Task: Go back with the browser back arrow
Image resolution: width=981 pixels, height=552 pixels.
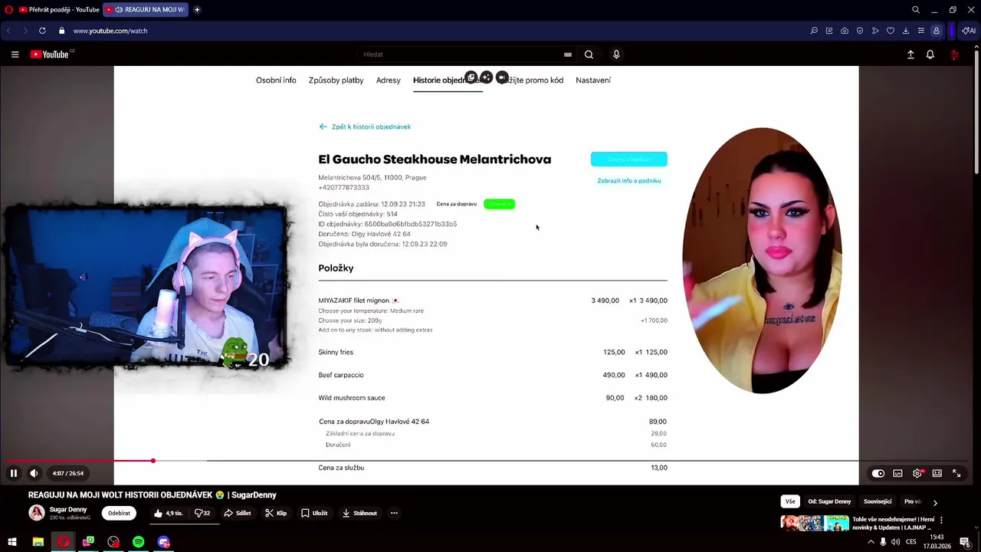Action: tap(8, 31)
